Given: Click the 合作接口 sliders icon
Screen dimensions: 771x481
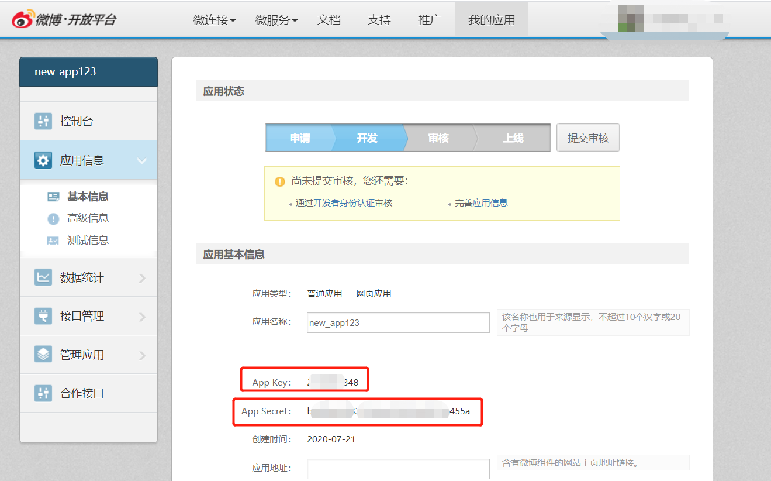Looking at the screenshot, I should [43, 393].
